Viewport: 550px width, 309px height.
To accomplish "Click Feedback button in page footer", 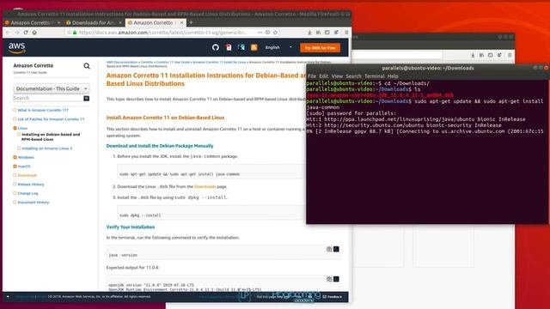I will (332, 297).
